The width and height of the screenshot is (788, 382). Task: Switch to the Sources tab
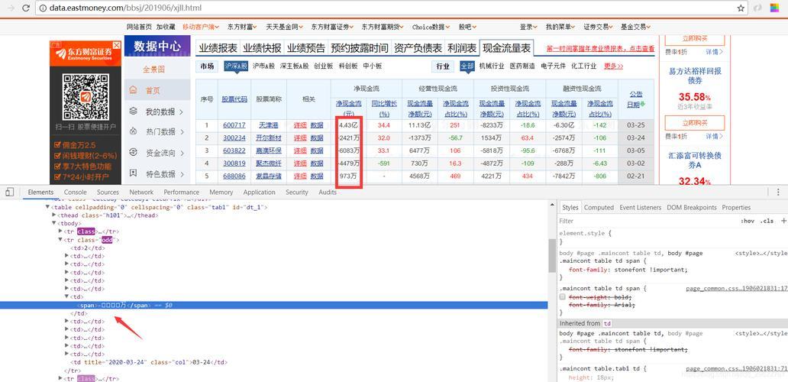(108, 192)
